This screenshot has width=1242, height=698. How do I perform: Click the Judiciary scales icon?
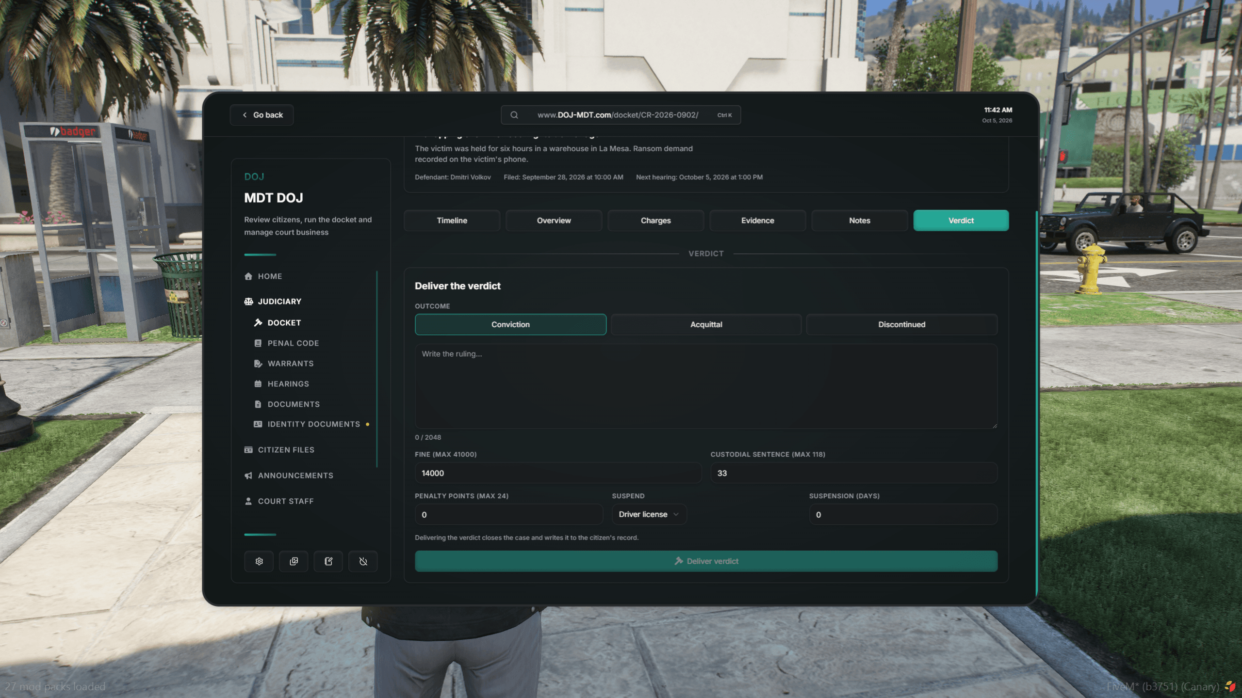pyautogui.click(x=248, y=301)
